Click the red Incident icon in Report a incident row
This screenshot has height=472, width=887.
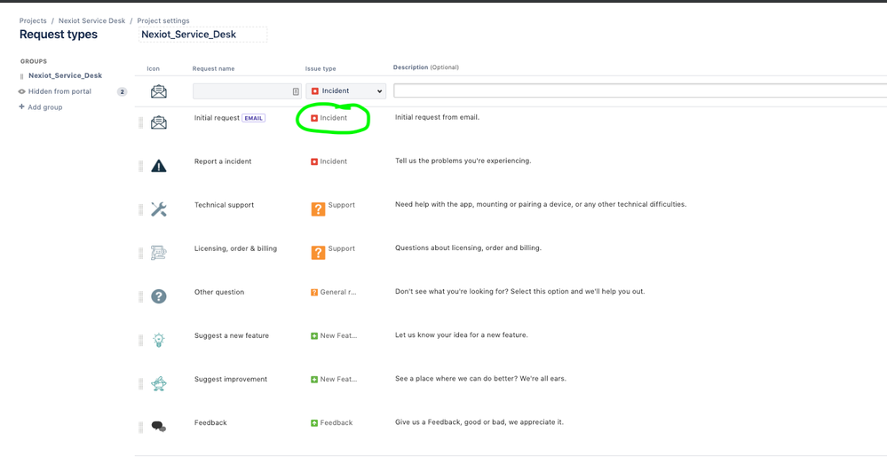(x=314, y=161)
